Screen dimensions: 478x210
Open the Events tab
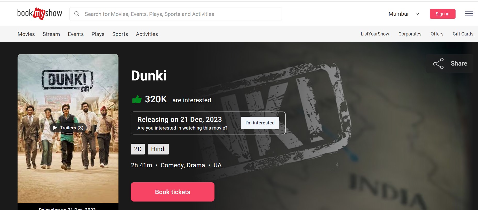click(x=76, y=34)
